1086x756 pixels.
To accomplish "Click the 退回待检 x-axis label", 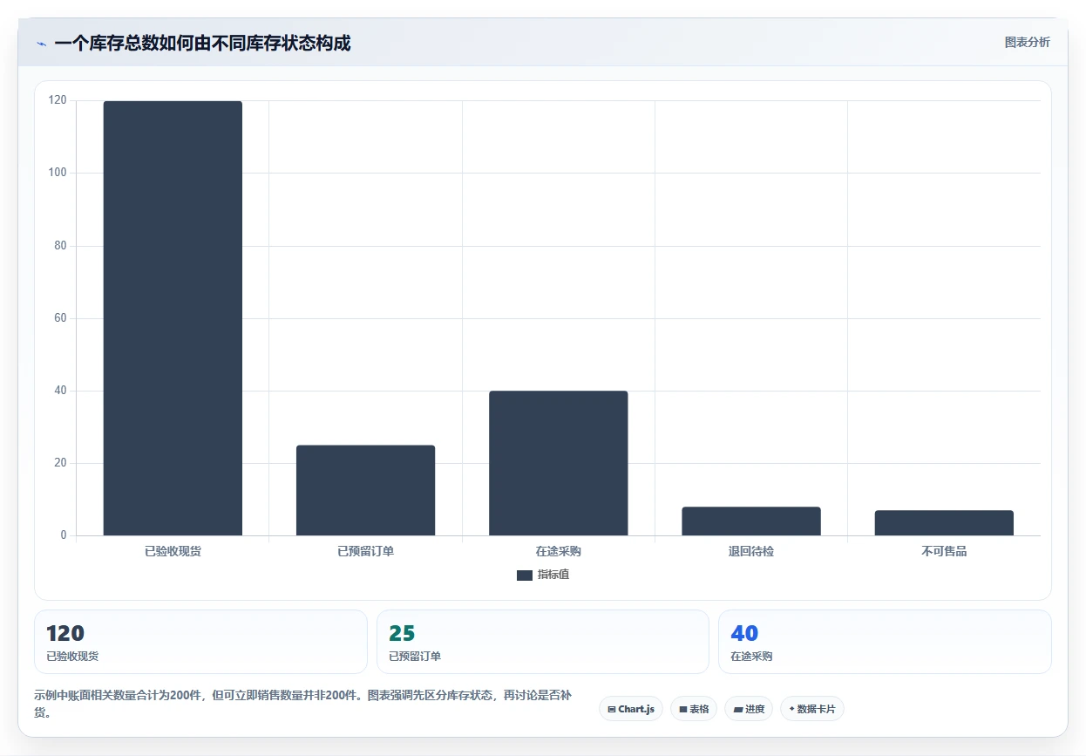I will click(751, 552).
